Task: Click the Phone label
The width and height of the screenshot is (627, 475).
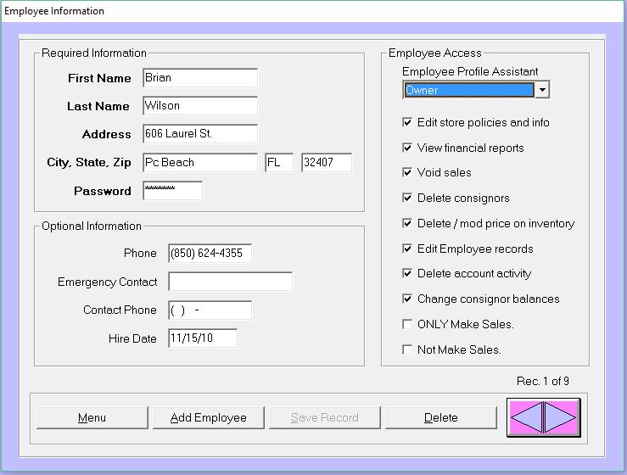Action: coord(140,254)
